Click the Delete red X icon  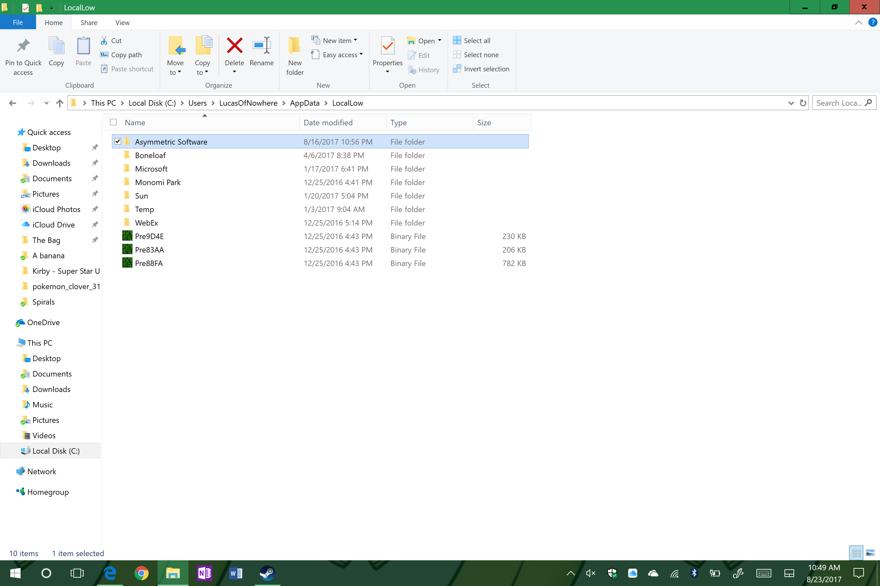pyautogui.click(x=234, y=46)
